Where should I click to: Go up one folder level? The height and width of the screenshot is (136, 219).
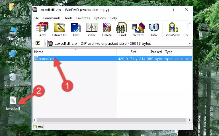(38, 43)
